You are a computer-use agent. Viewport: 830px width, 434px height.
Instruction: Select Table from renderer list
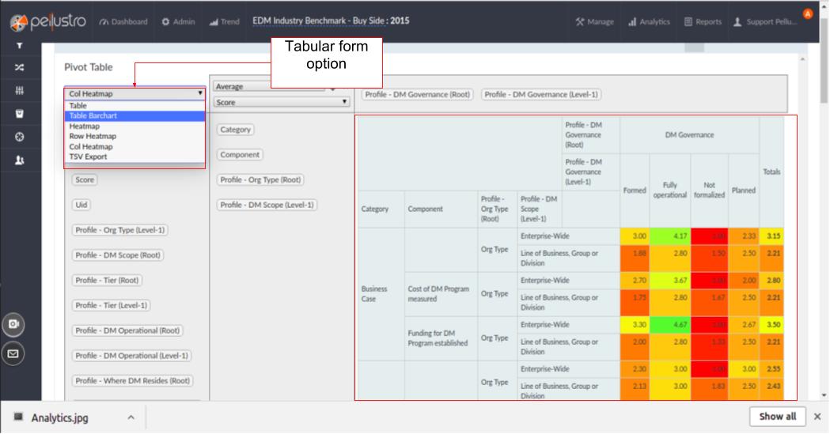[135, 106]
